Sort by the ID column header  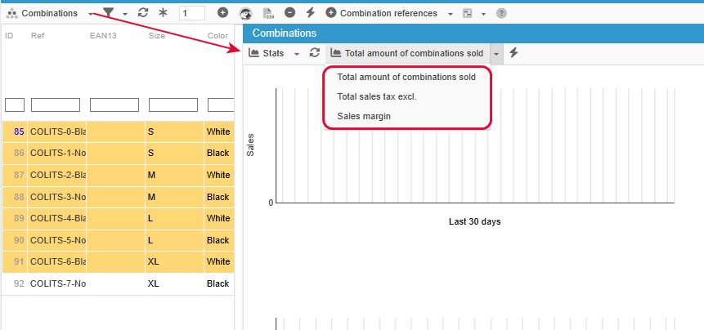pos(8,35)
